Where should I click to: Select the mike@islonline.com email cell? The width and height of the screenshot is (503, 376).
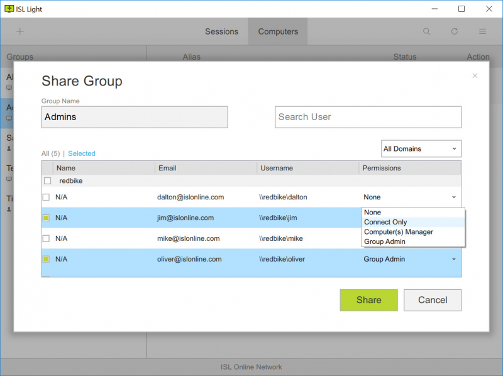[x=188, y=238]
